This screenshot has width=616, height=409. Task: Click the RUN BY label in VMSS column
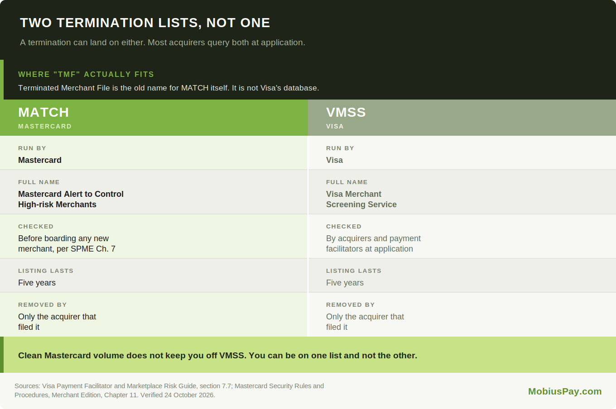pos(340,148)
